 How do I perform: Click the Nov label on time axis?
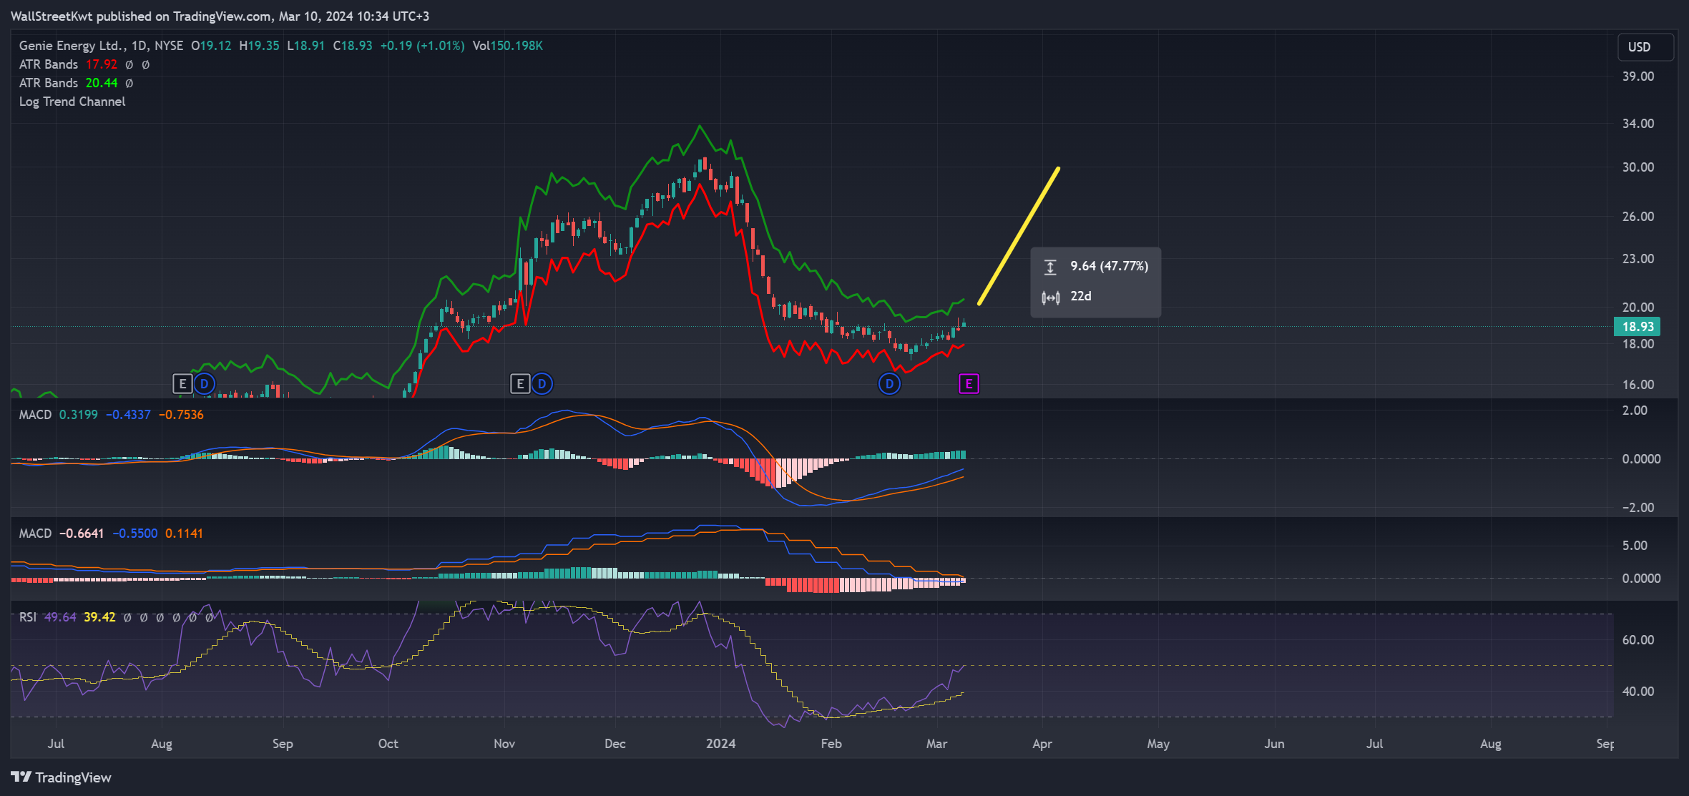pos(504,744)
